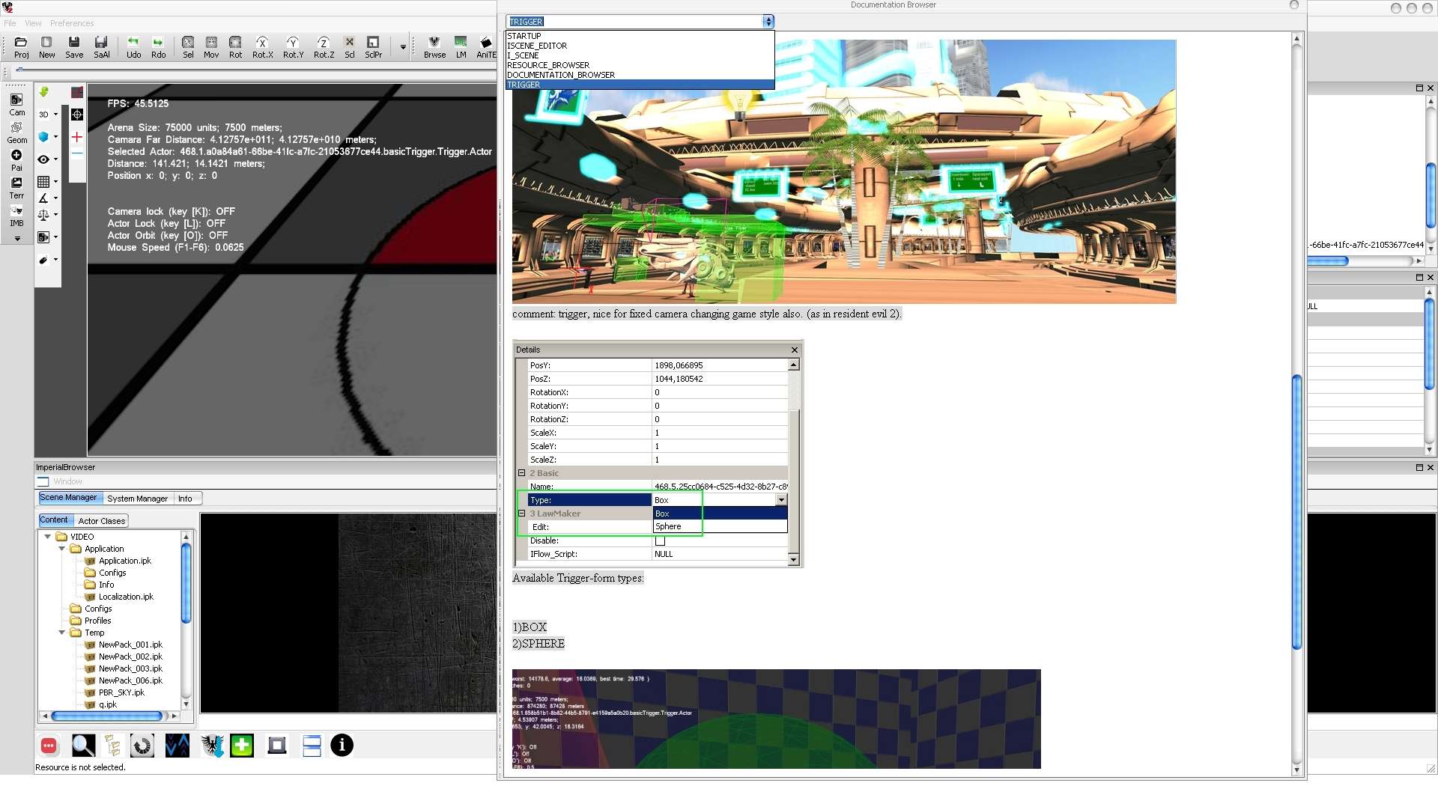Click the Documentation Browser vertical scrollbar thumb
The height and width of the screenshot is (789, 1438).
point(1296,511)
